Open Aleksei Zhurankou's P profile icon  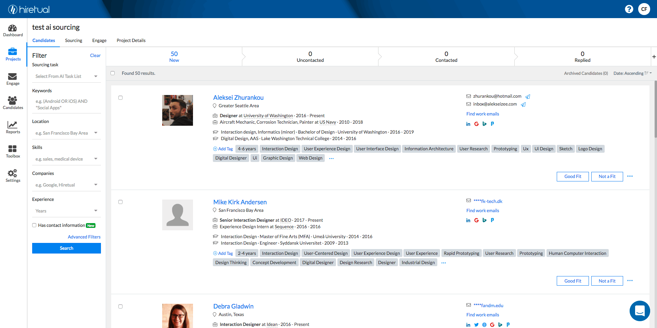(x=492, y=124)
